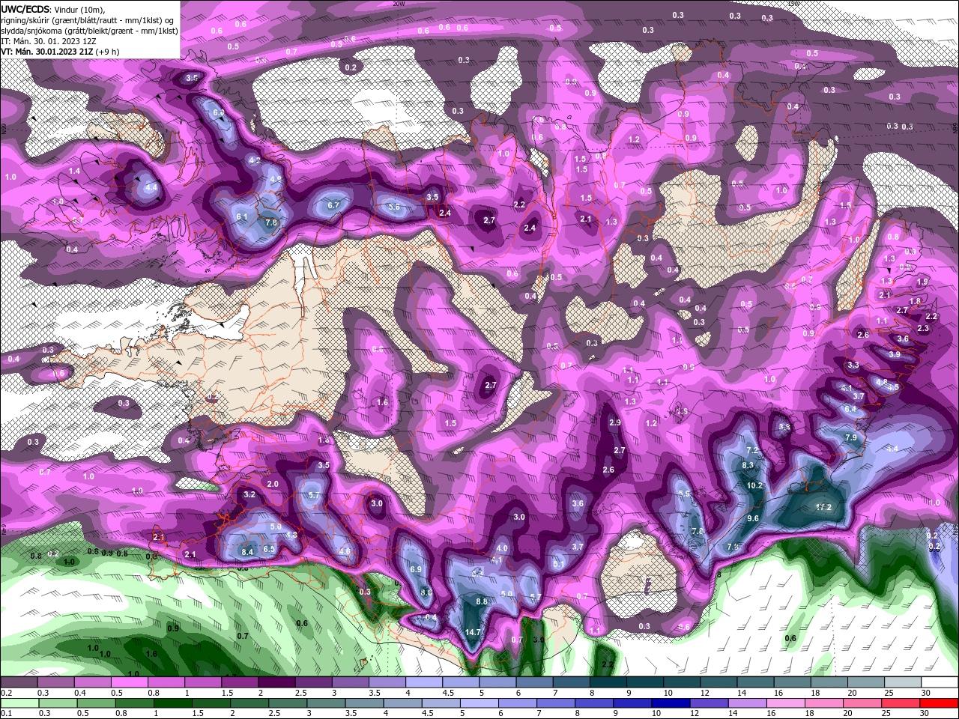
Task: Click the 4.0 value on the map
Action: click(502, 548)
